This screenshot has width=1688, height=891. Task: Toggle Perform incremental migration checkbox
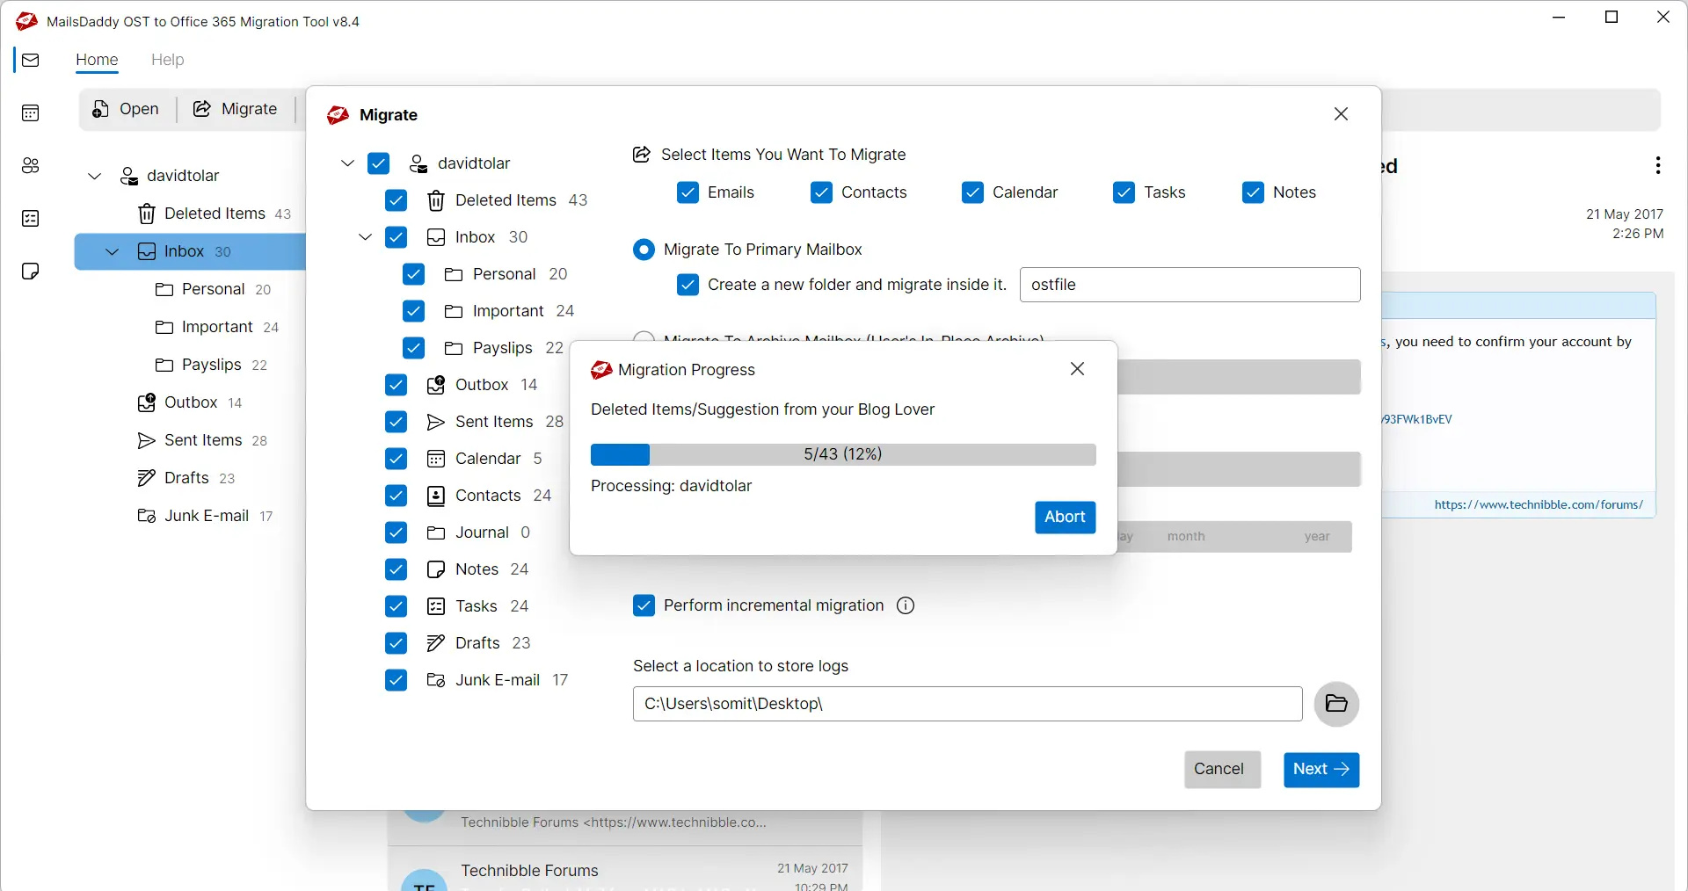pos(644,605)
